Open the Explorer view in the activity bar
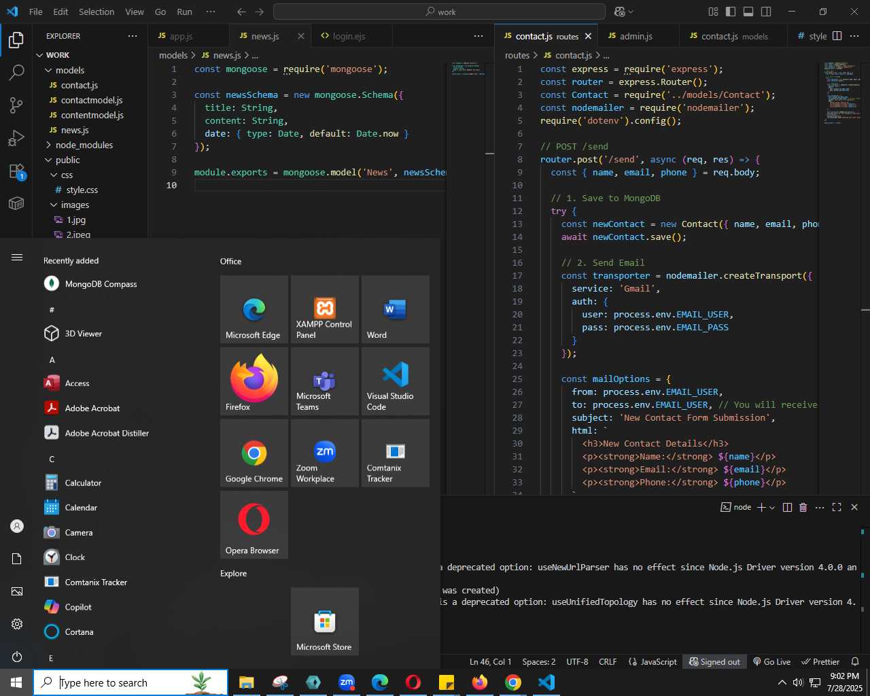 coord(16,39)
